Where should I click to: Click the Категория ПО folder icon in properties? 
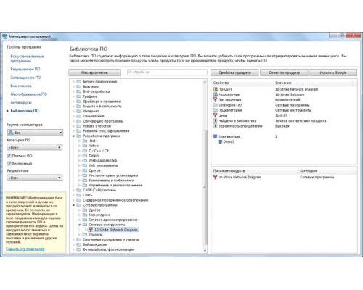tap(216, 105)
